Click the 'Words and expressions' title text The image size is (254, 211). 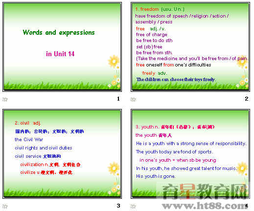pos(59,32)
